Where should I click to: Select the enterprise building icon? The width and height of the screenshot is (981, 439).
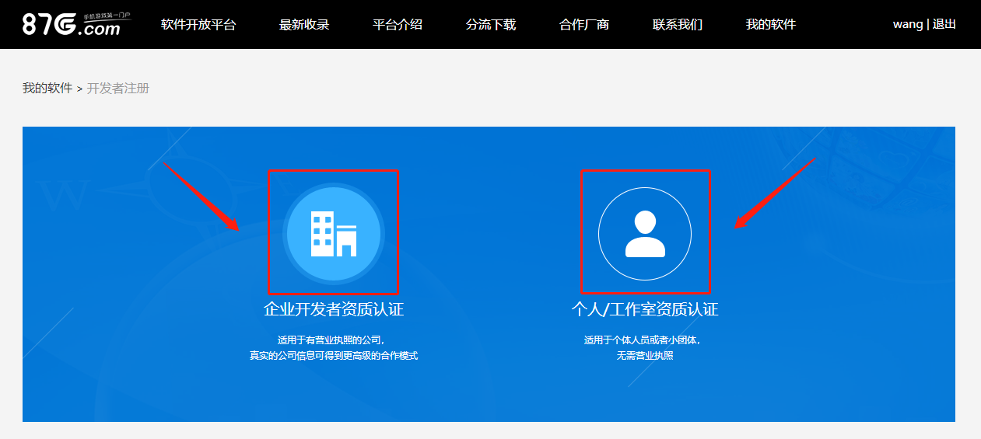[x=333, y=232]
